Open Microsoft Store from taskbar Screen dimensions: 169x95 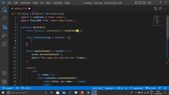pyautogui.click(x=58, y=93)
